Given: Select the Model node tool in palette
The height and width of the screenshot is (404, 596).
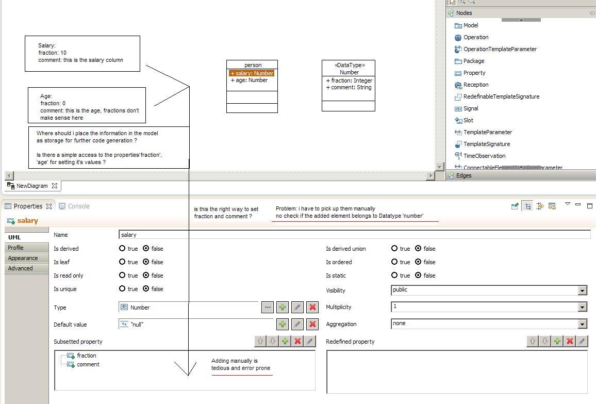Looking at the screenshot, I should pos(467,25).
